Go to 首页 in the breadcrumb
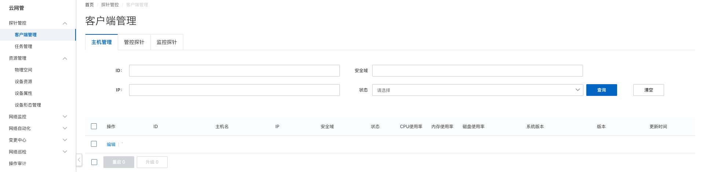704x172 pixels. [x=89, y=5]
